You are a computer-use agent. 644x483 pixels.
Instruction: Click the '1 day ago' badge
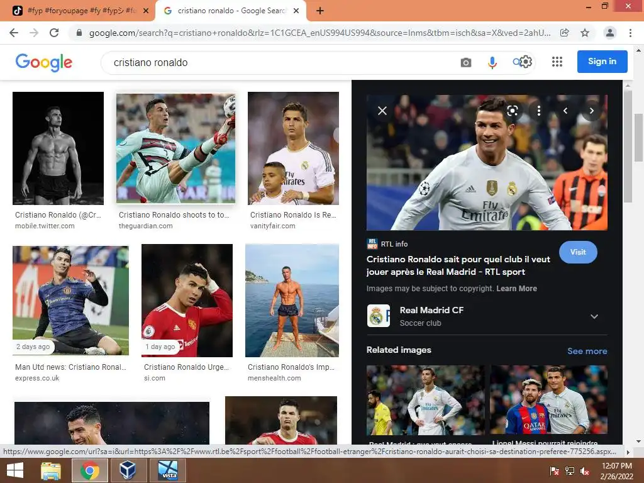160,347
